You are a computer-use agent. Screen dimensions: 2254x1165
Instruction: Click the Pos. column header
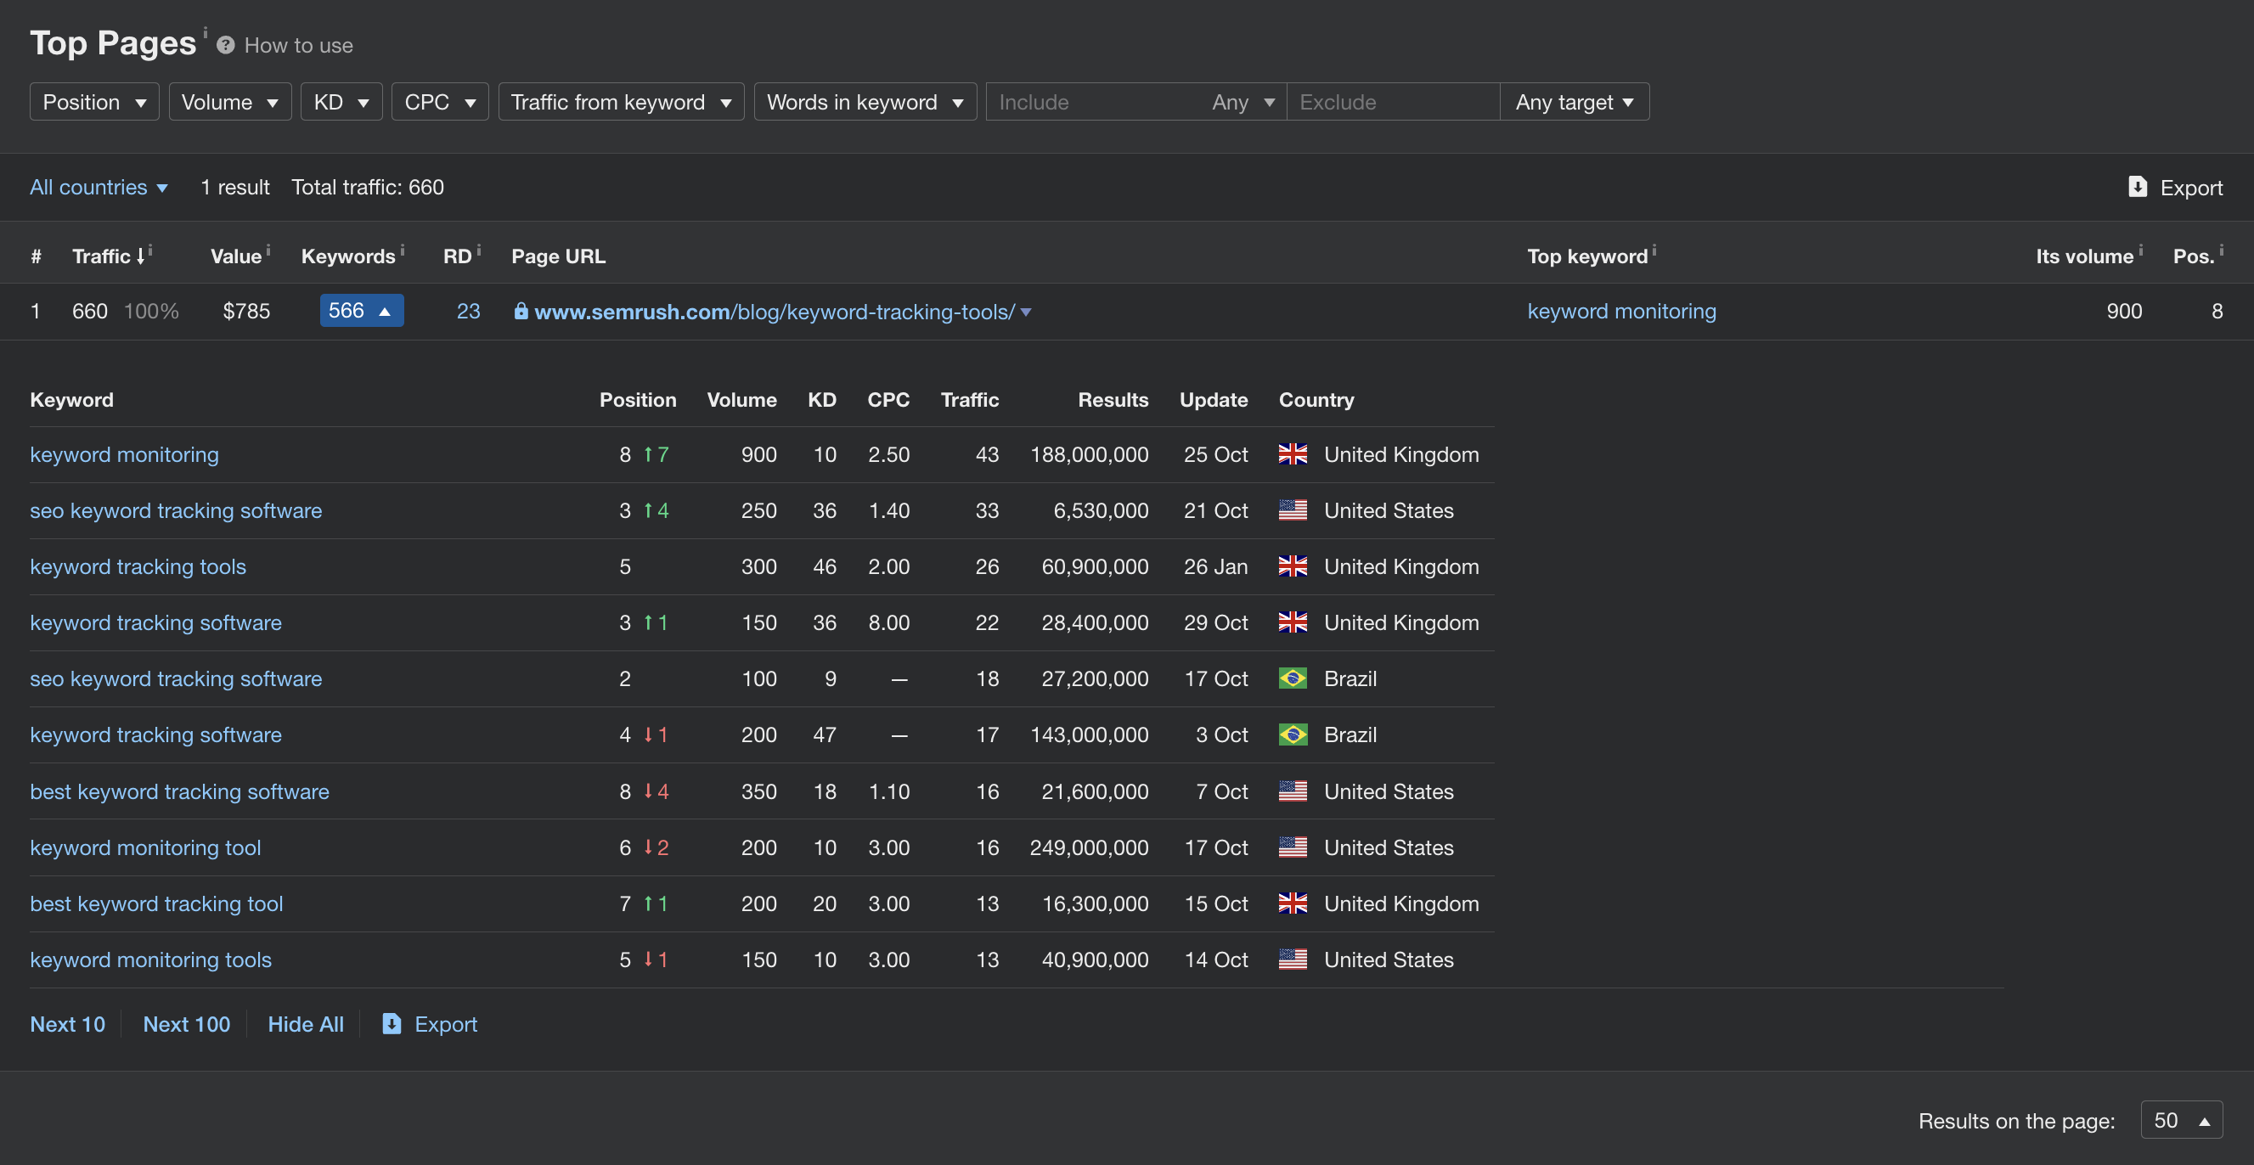tap(2194, 256)
